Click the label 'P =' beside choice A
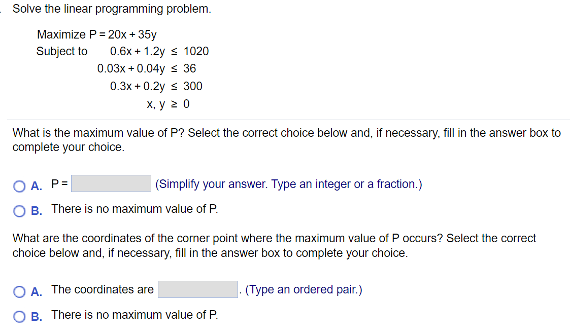 click(58, 184)
